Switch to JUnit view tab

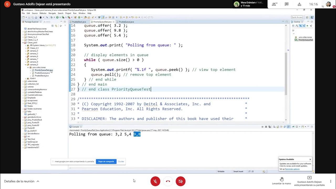coord(47,22)
